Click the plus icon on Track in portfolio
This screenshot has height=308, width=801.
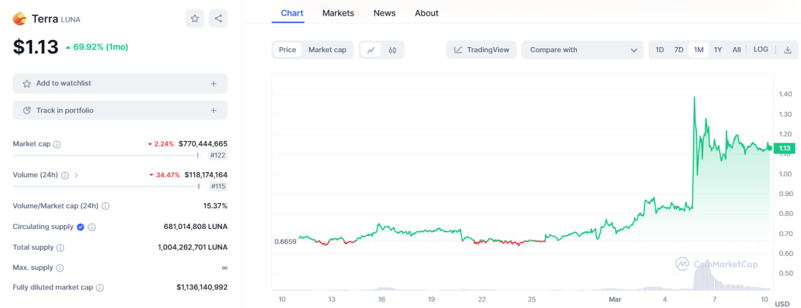click(213, 111)
